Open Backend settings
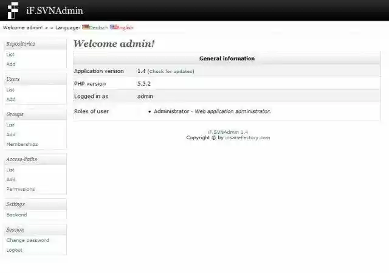This screenshot has height=273, width=389. point(16,215)
